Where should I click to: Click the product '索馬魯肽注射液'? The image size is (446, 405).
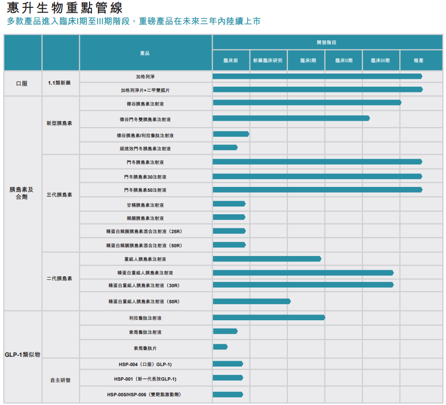(145, 332)
